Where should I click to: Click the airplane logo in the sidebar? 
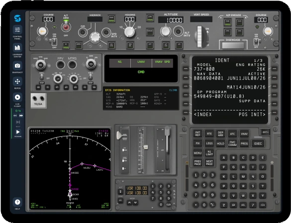coord(17,18)
